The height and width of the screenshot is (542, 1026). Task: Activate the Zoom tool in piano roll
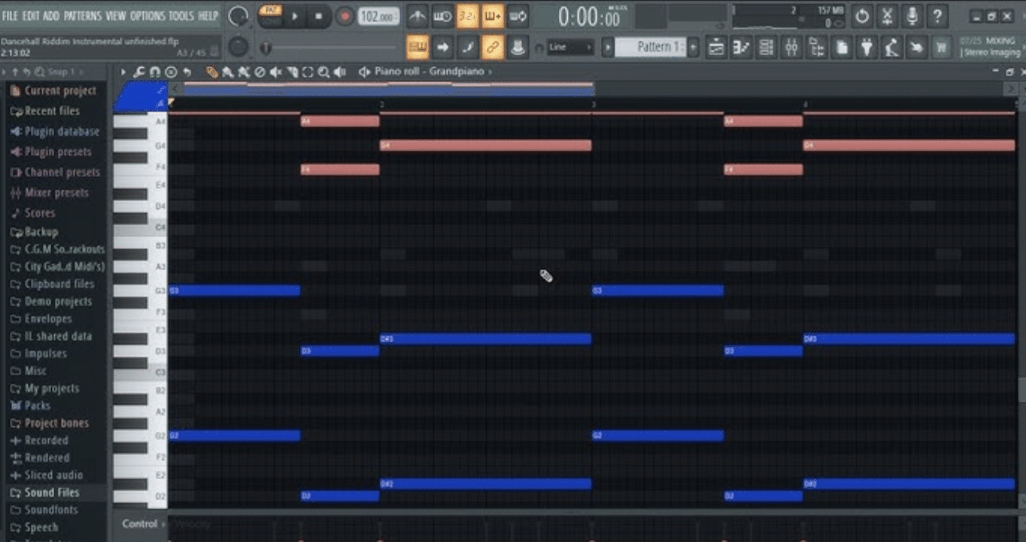click(x=324, y=72)
